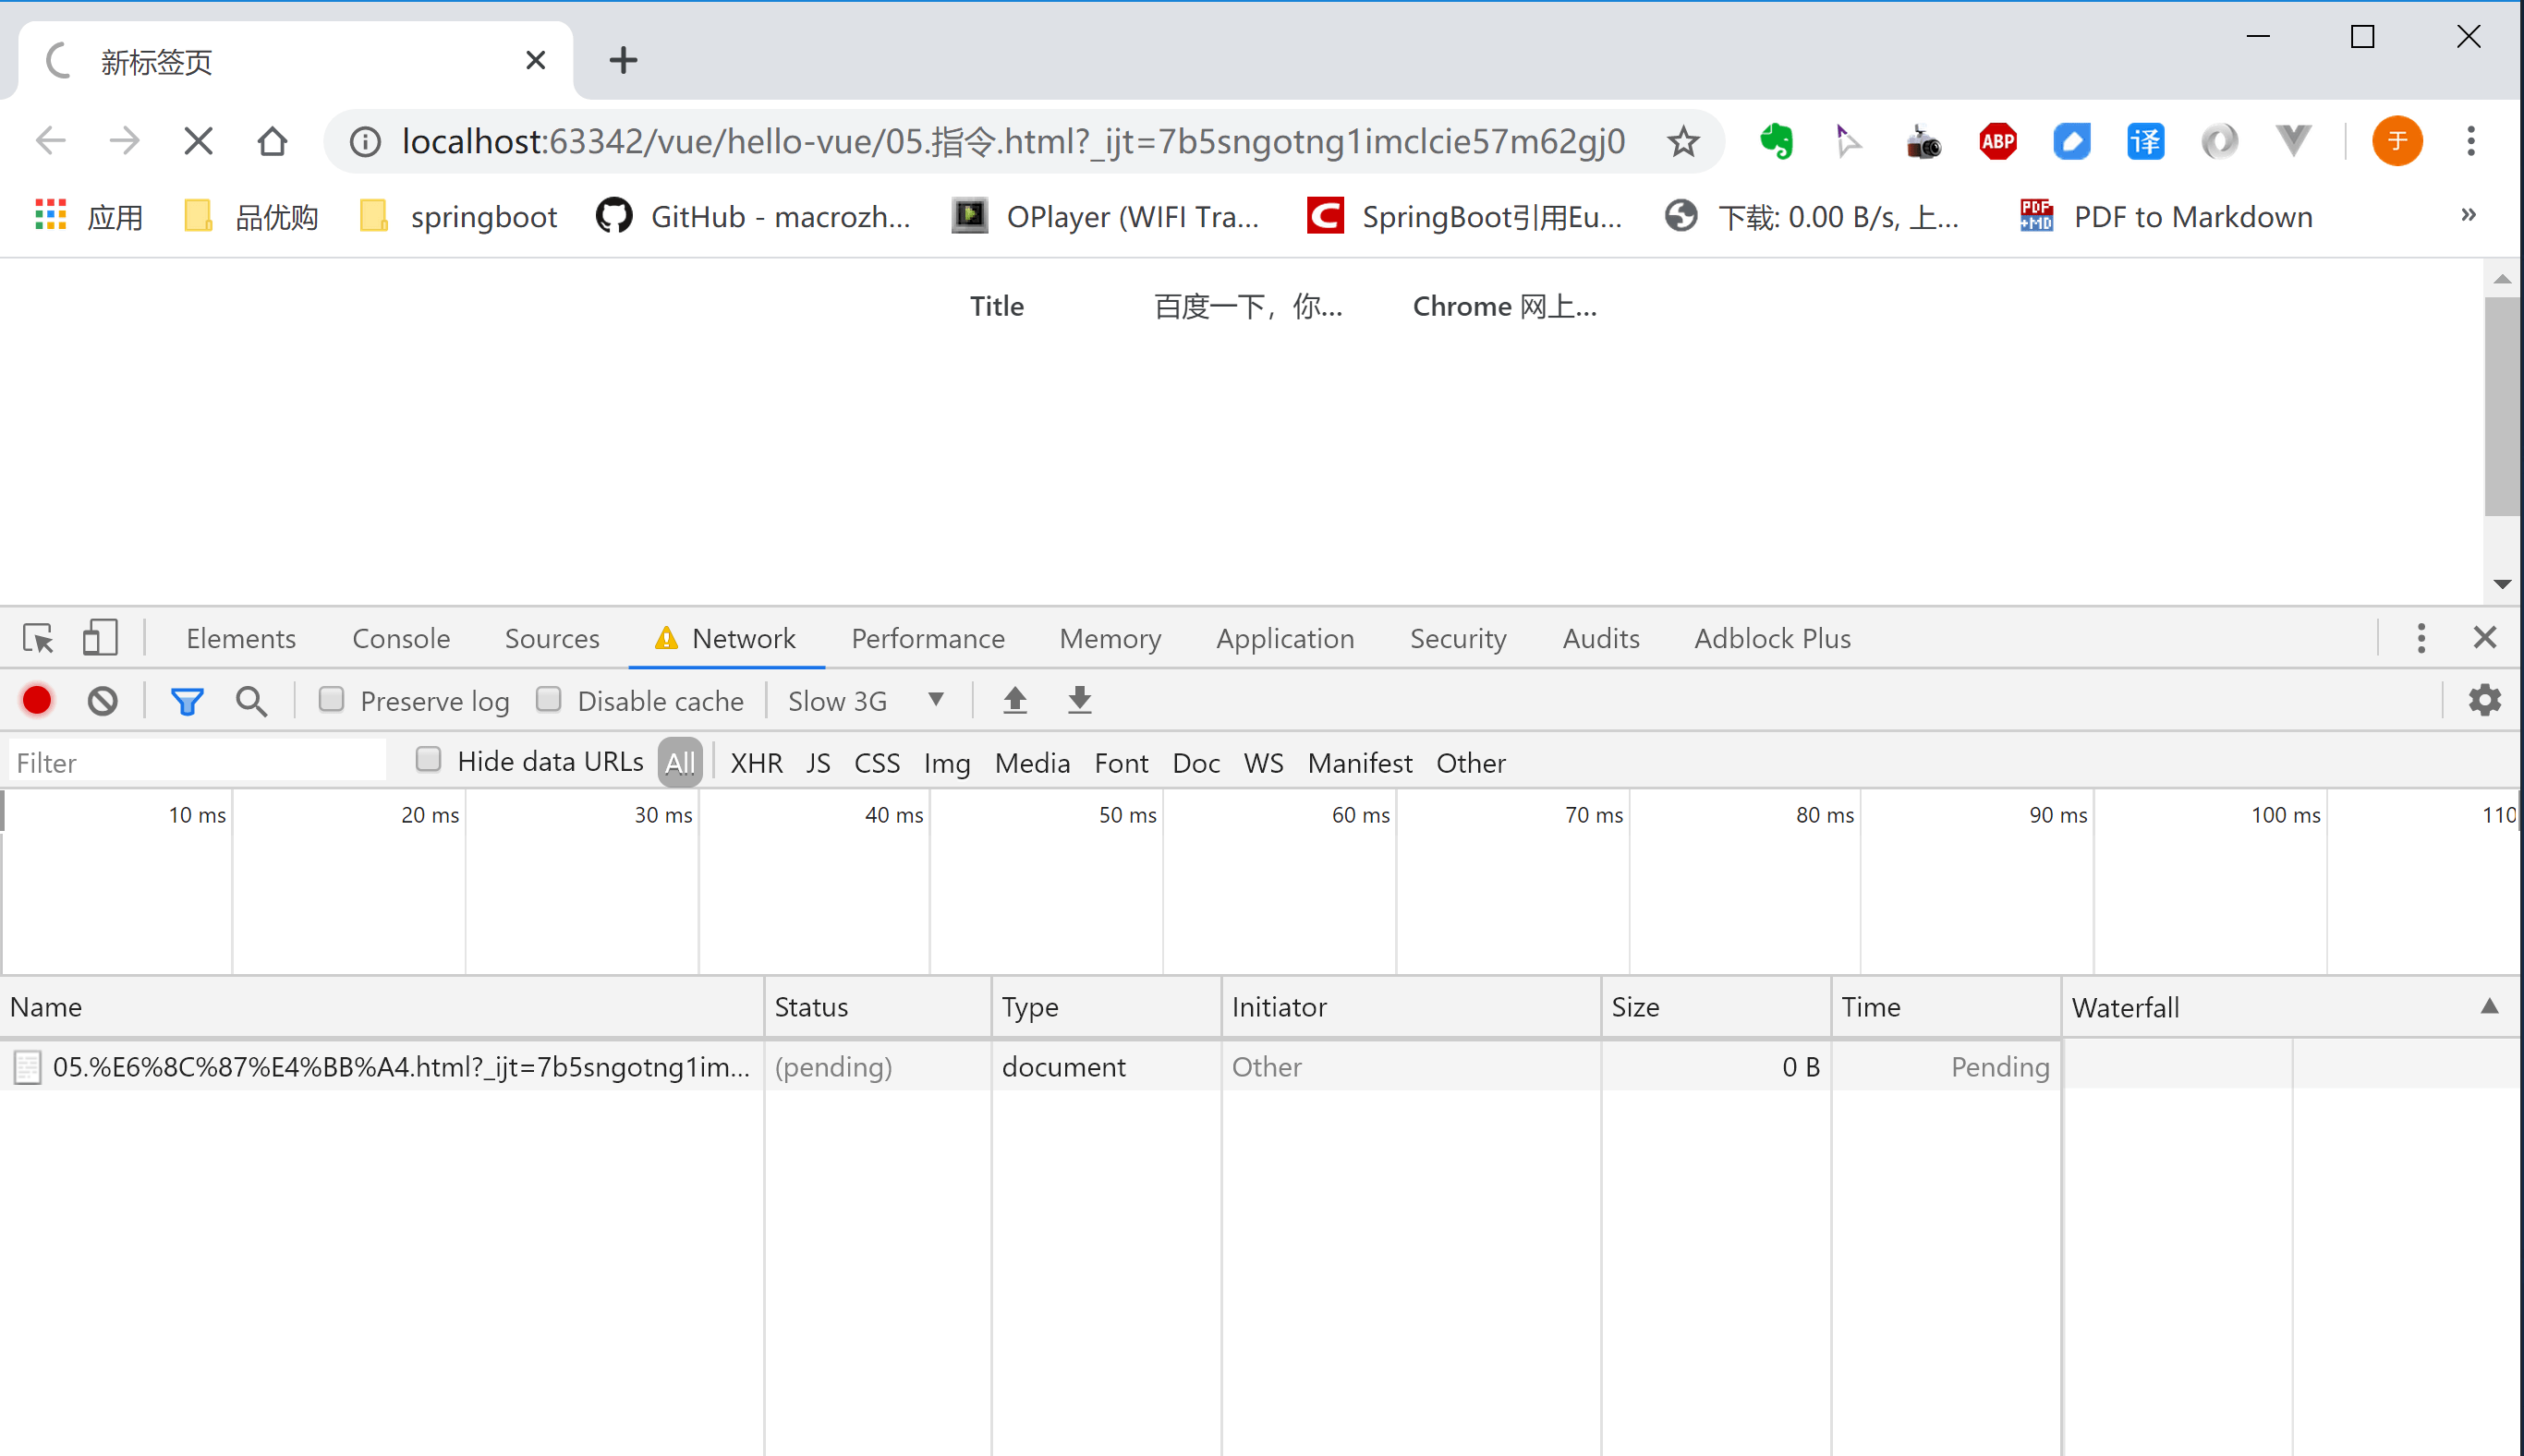Switch to the Console tab
2524x1456 pixels.
tap(400, 638)
